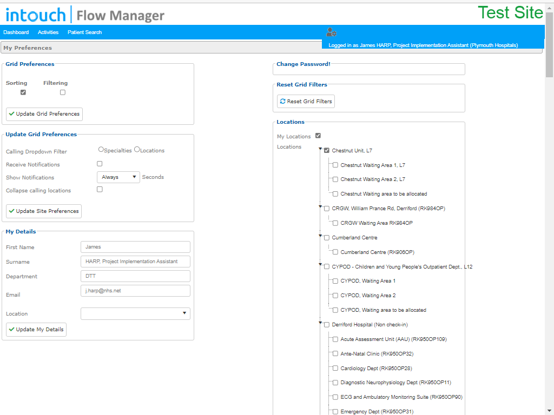The image size is (554, 415).
Task: Collapse the Derriford Hospital tree node
Action: [x=320, y=323]
